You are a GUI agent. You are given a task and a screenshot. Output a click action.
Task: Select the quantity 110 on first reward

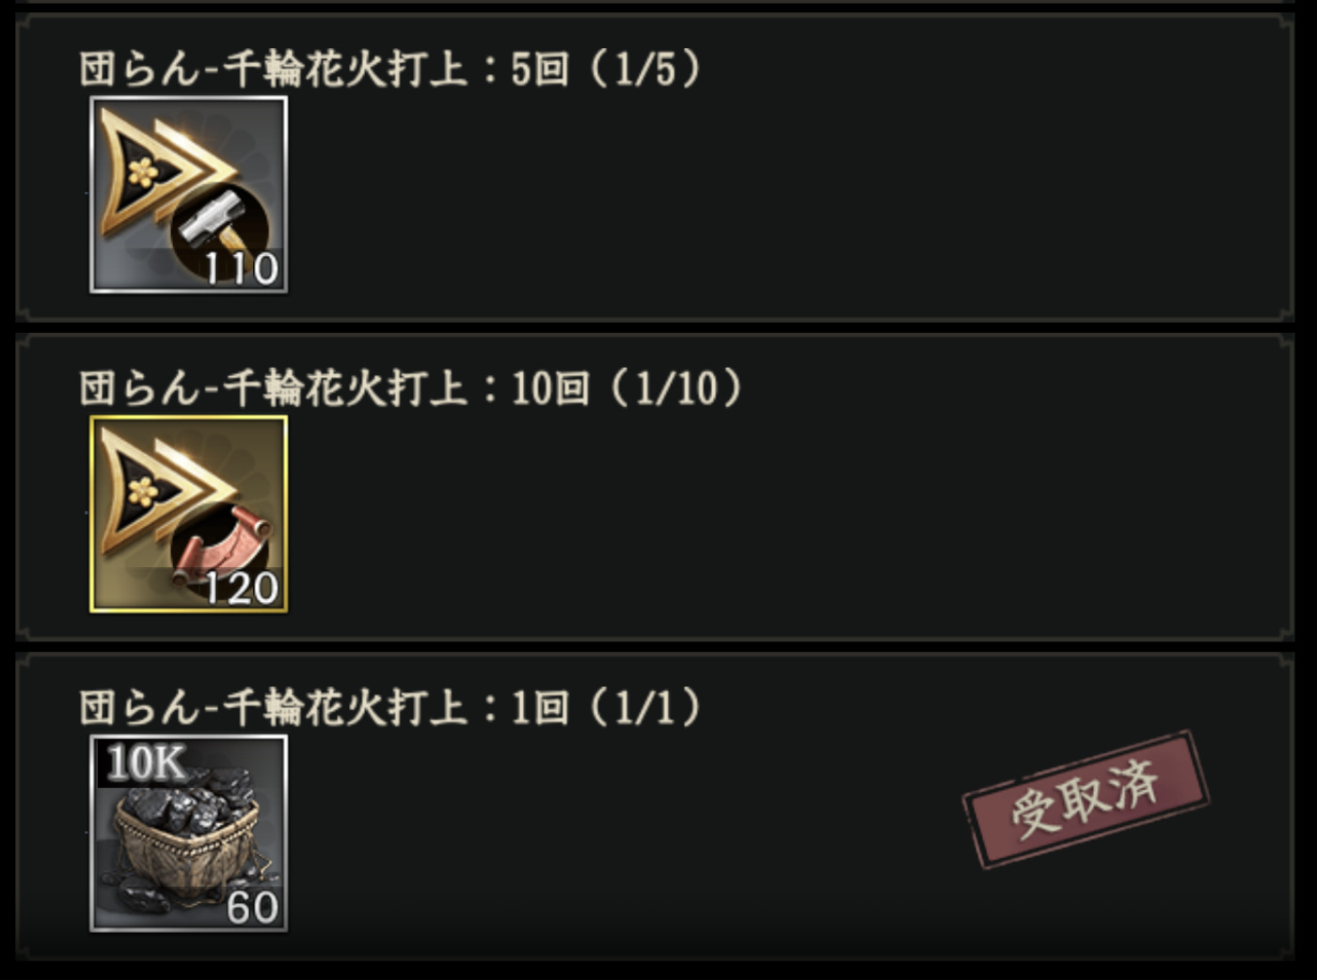pyautogui.click(x=242, y=269)
